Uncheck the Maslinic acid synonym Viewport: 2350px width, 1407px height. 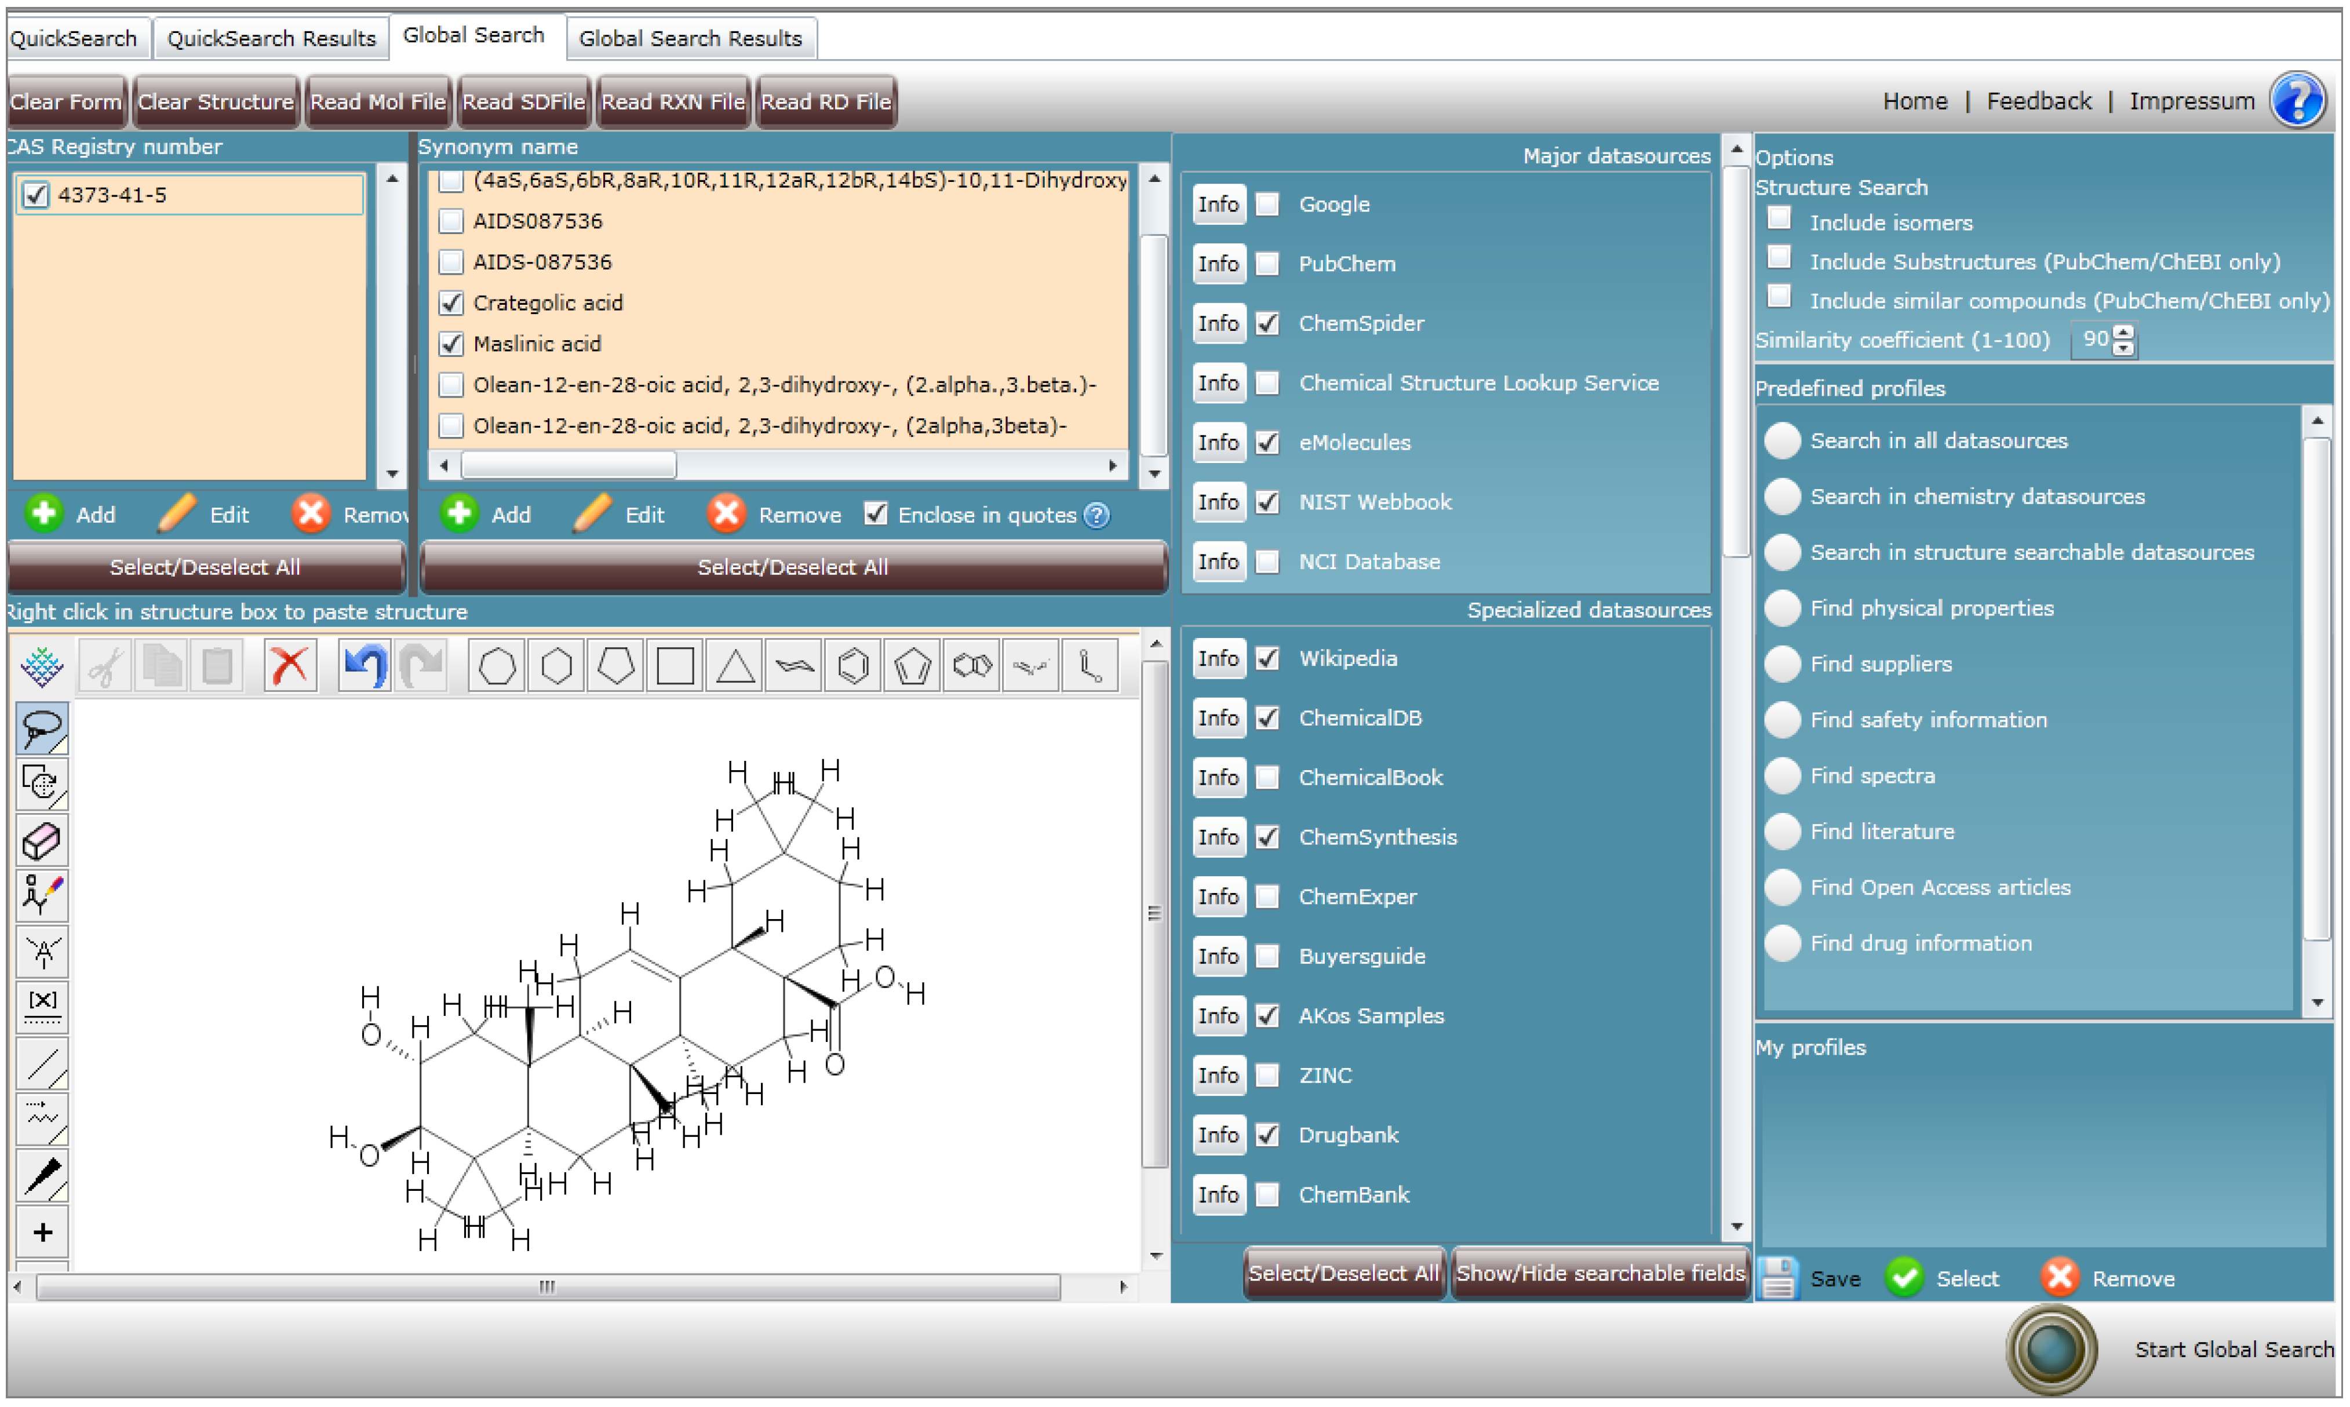pyautogui.click(x=451, y=344)
